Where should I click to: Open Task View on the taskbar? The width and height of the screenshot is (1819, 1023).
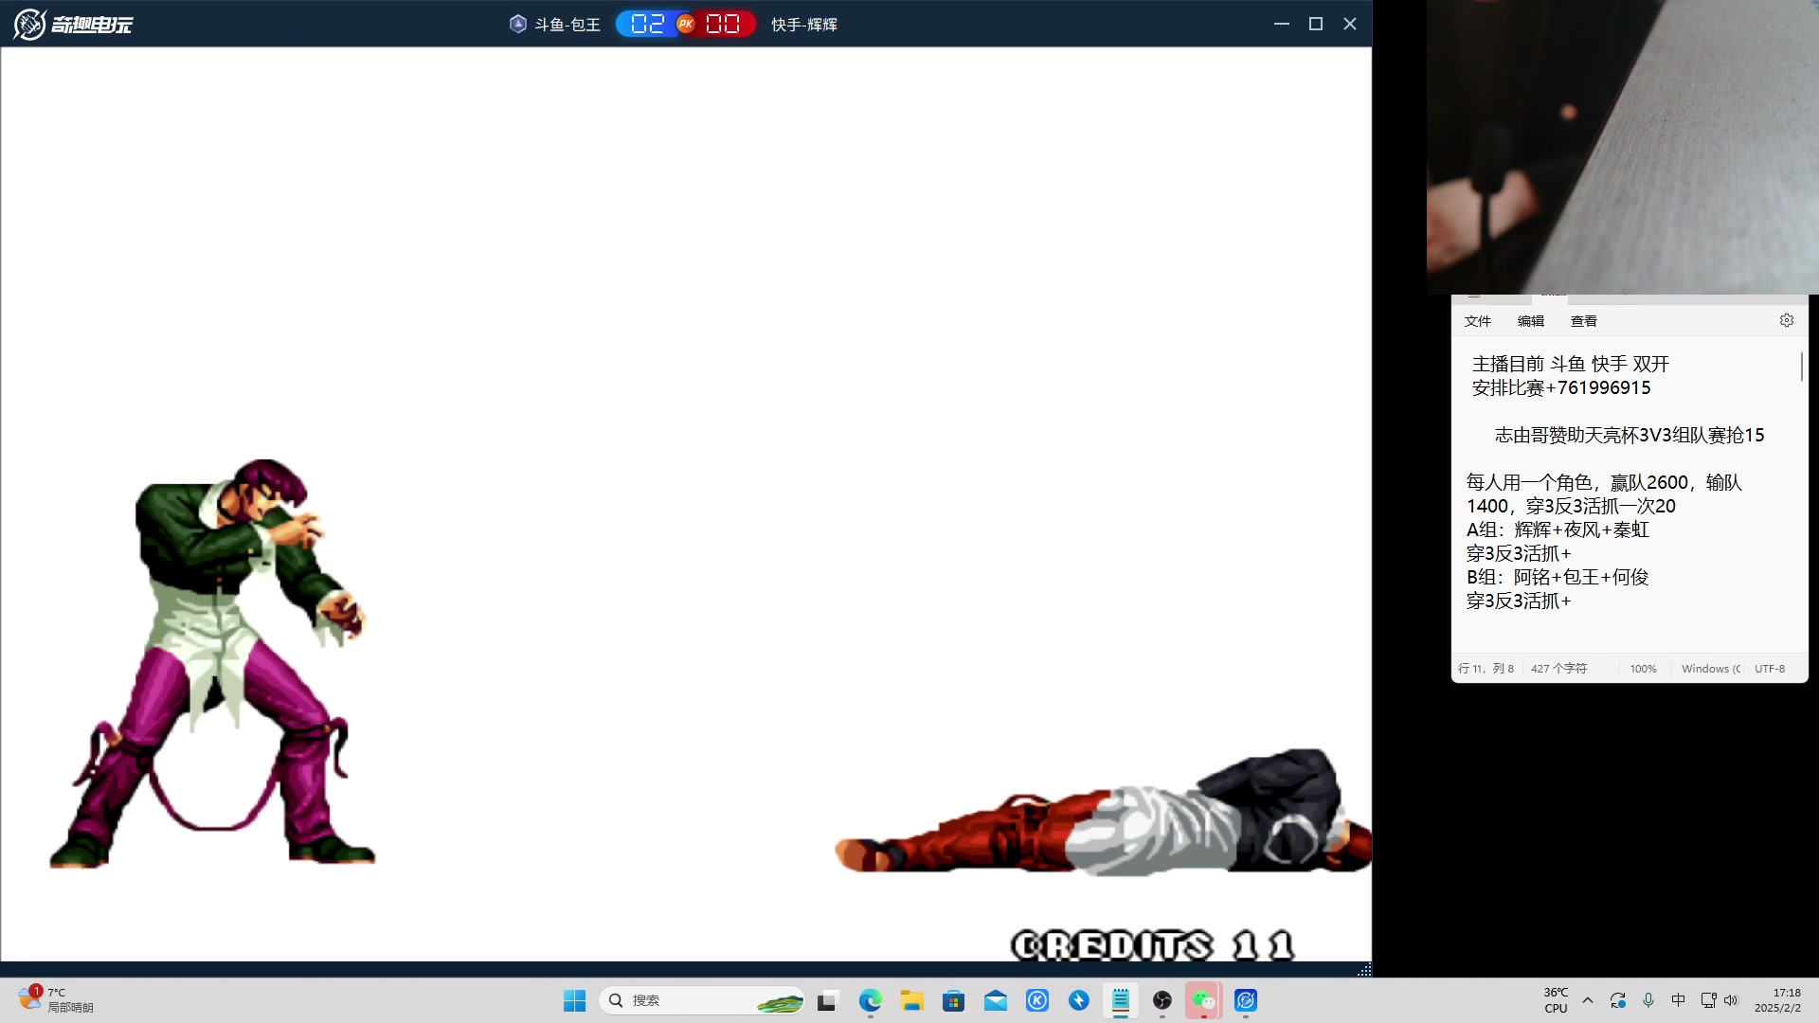click(828, 1000)
